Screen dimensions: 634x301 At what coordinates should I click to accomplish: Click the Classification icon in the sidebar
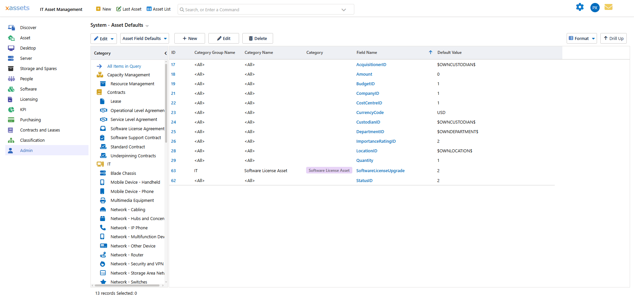(11, 140)
